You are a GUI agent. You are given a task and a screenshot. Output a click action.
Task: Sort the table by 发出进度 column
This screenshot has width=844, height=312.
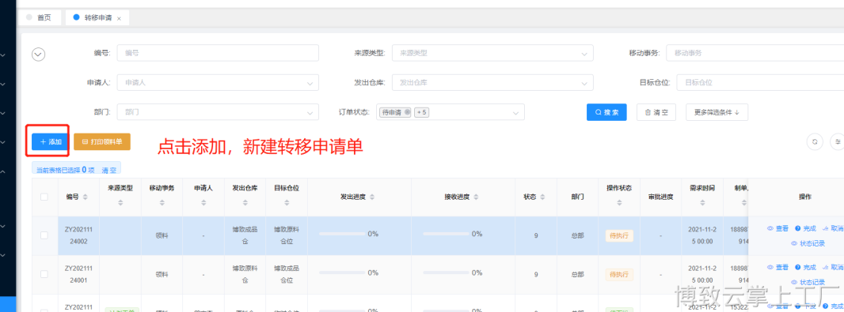pos(371,197)
